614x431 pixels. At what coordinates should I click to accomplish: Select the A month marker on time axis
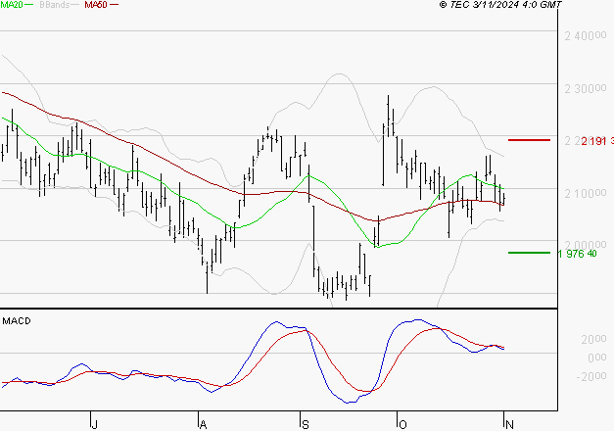[203, 423]
